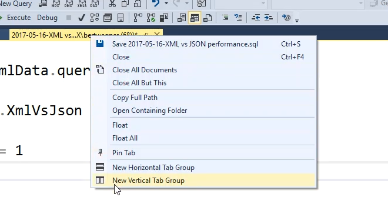Click XmlVsJson text in query editor
388x217 pixels.
(44, 111)
